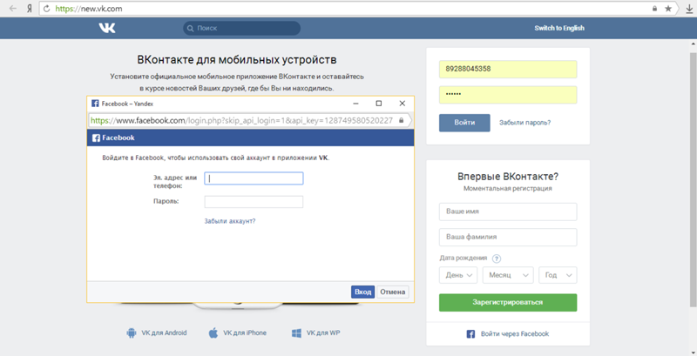Click the green Зарегистрироваться button
This screenshot has width=697, height=356.
point(508,302)
